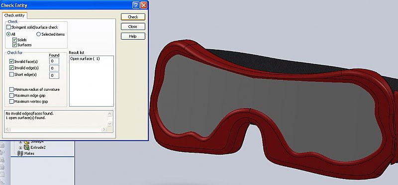Disable Invalid face(s) check
Screen dimensions: 398x185
tap(11, 61)
